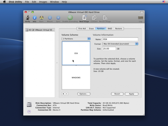This screenshot has height=126, width=168.
Task: Select the Burn toolbar icon
Action: pos(42,18)
